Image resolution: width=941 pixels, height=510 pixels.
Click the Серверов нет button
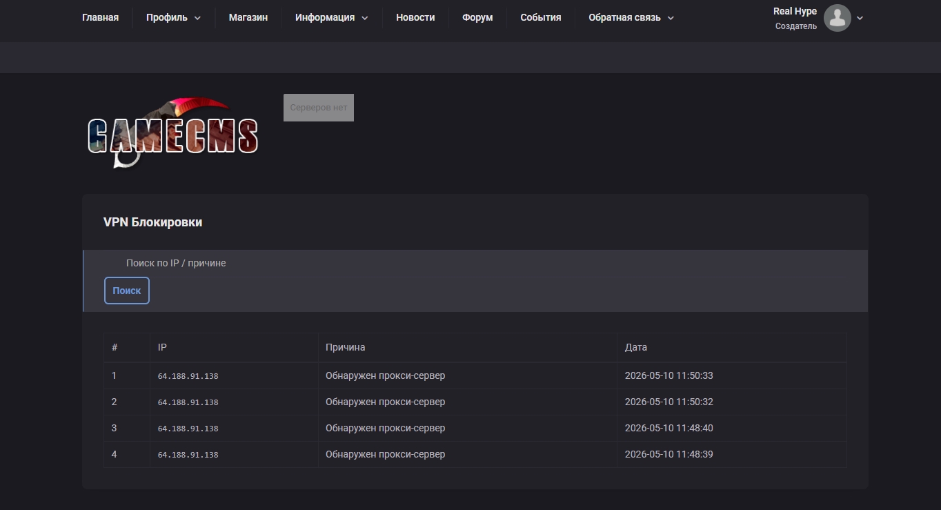(x=319, y=108)
